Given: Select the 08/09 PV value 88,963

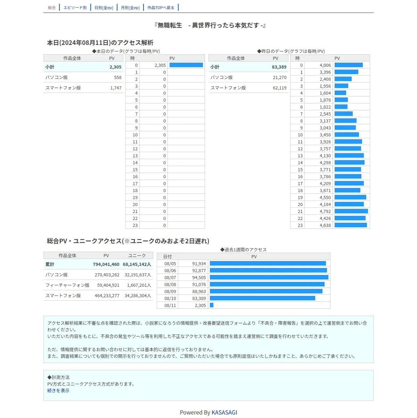Looking at the screenshot, I should [x=199, y=291].
